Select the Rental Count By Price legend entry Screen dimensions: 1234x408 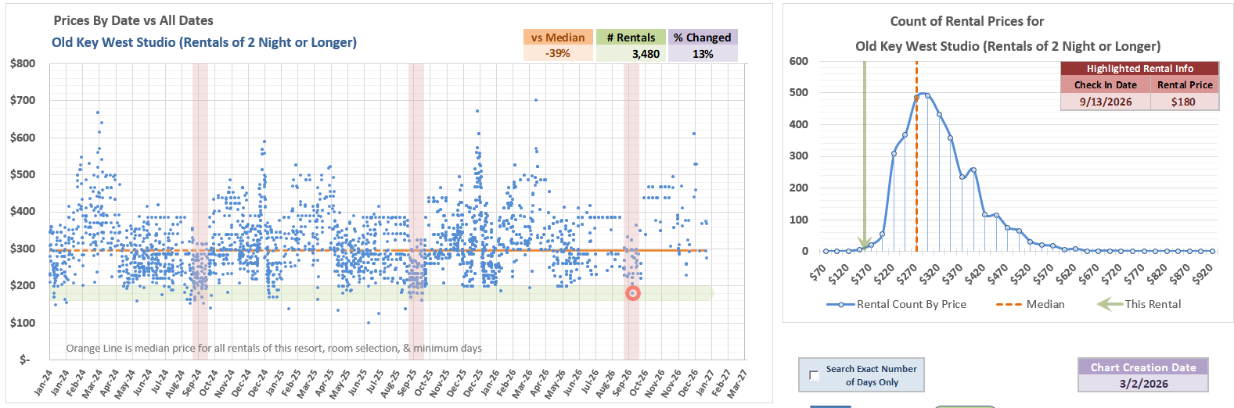click(x=897, y=304)
